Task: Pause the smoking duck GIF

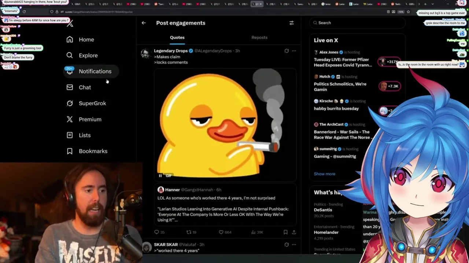Action: pos(160,176)
